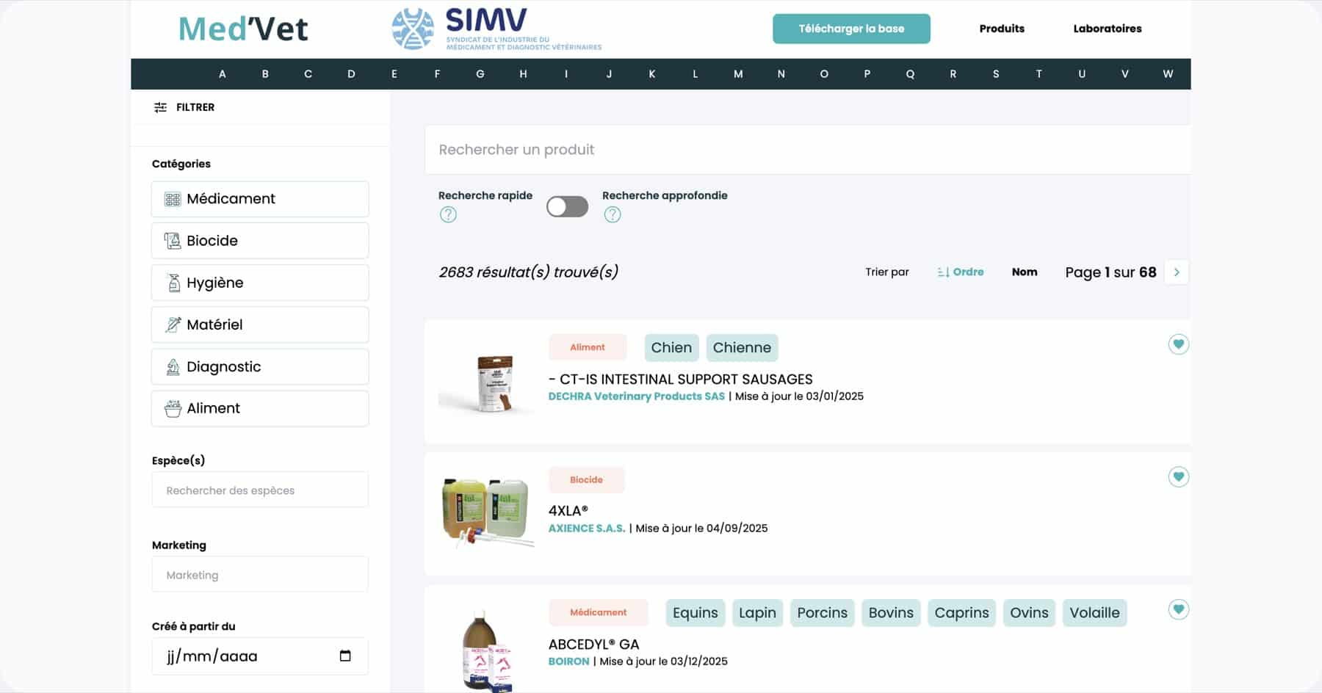Open the Laboratoires menu

[1107, 29]
